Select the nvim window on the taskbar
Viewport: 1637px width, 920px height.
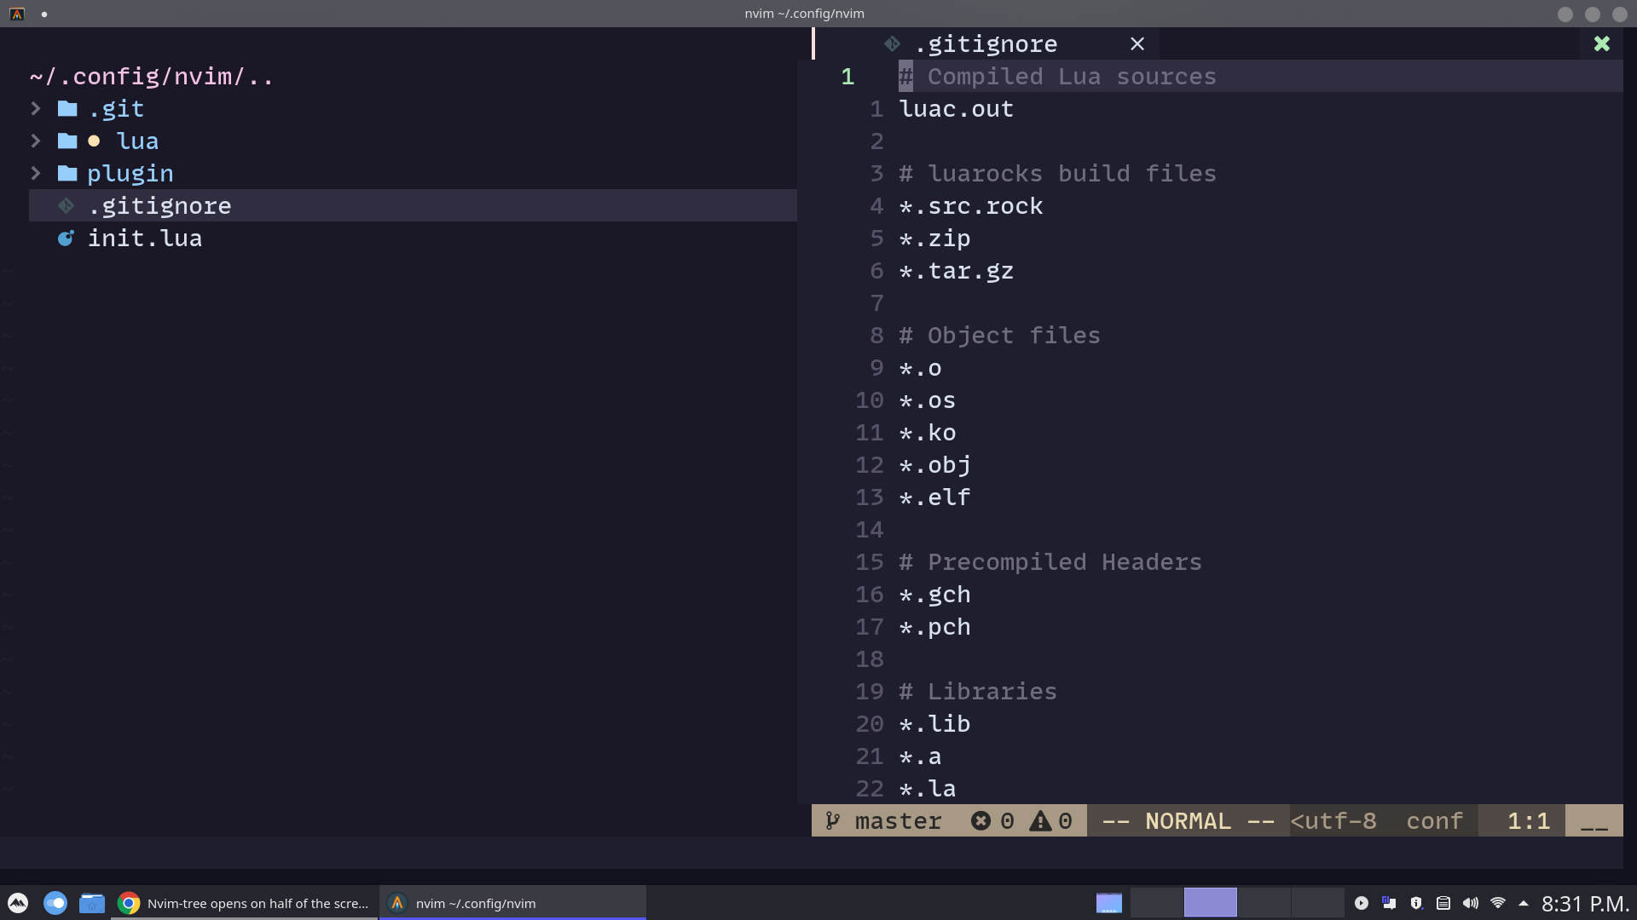(512, 903)
